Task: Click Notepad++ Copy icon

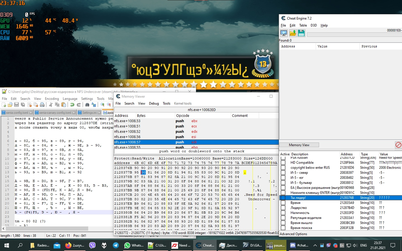Action: coord(57,105)
